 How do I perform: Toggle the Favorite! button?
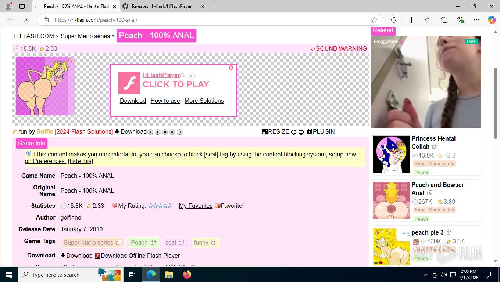point(230,206)
